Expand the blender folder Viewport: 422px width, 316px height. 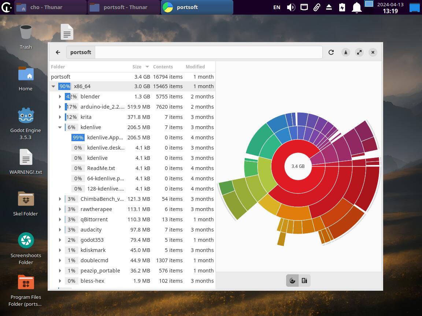click(x=60, y=97)
